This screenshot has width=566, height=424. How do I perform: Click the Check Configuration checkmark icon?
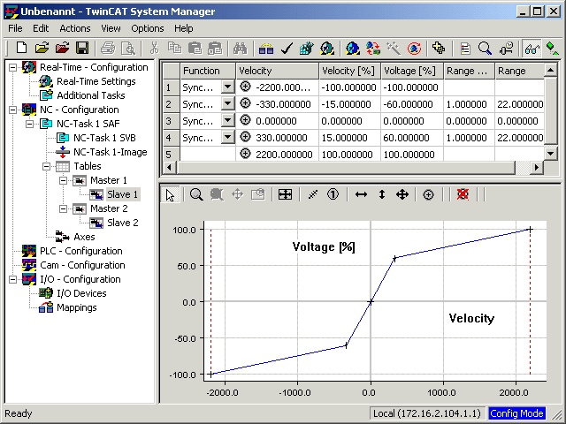point(287,48)
